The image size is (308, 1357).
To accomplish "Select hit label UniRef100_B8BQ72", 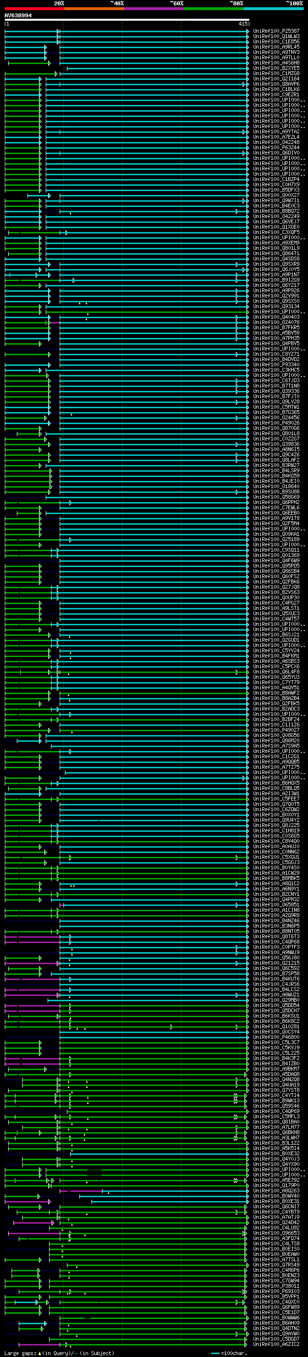I will [276, 211].
